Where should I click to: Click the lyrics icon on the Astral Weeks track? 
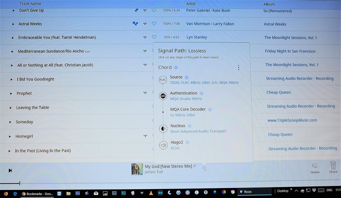point(135,24)
